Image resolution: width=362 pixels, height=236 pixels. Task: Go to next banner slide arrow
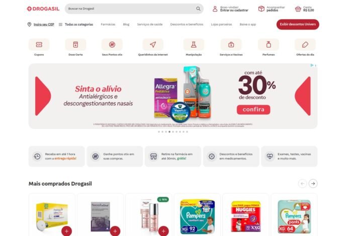pyautogui.click(x=303, y=96)
